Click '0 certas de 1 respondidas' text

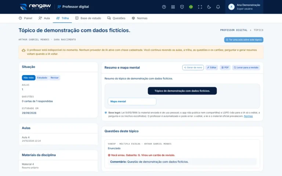[37, 101]
